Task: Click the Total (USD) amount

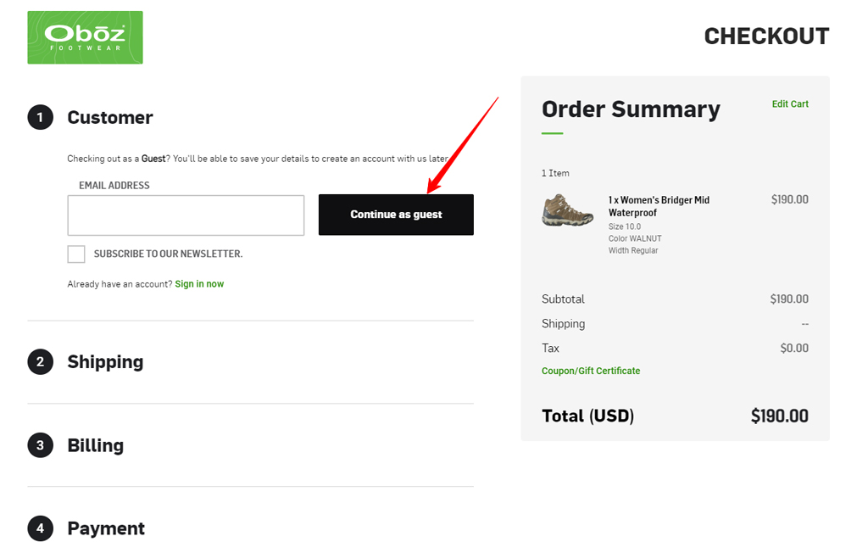Action: (780, 416)
